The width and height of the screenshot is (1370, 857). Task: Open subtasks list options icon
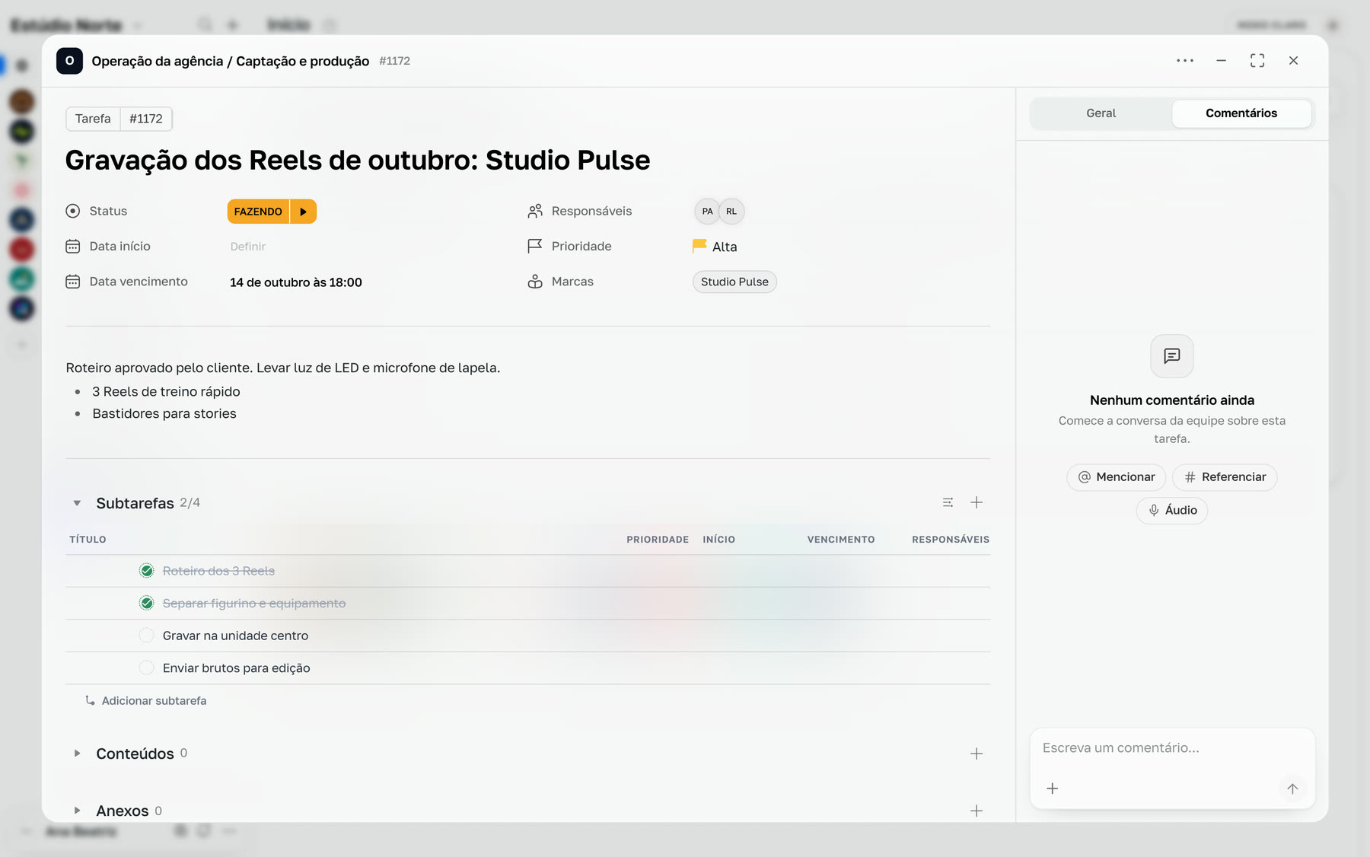(x=948, y=502)
